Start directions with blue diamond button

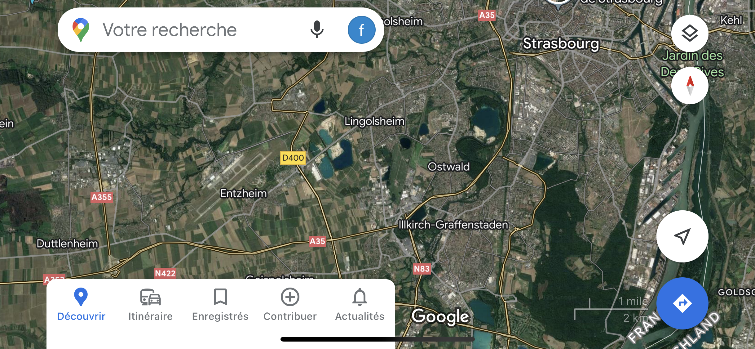(682, 303)
